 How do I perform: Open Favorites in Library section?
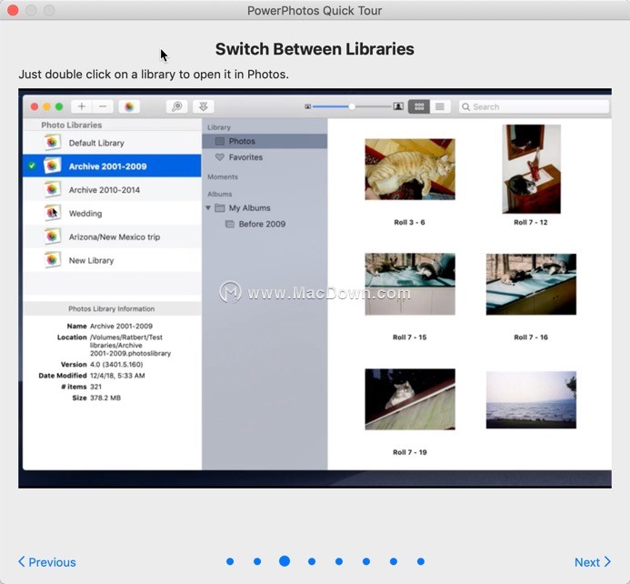(265, 157)
